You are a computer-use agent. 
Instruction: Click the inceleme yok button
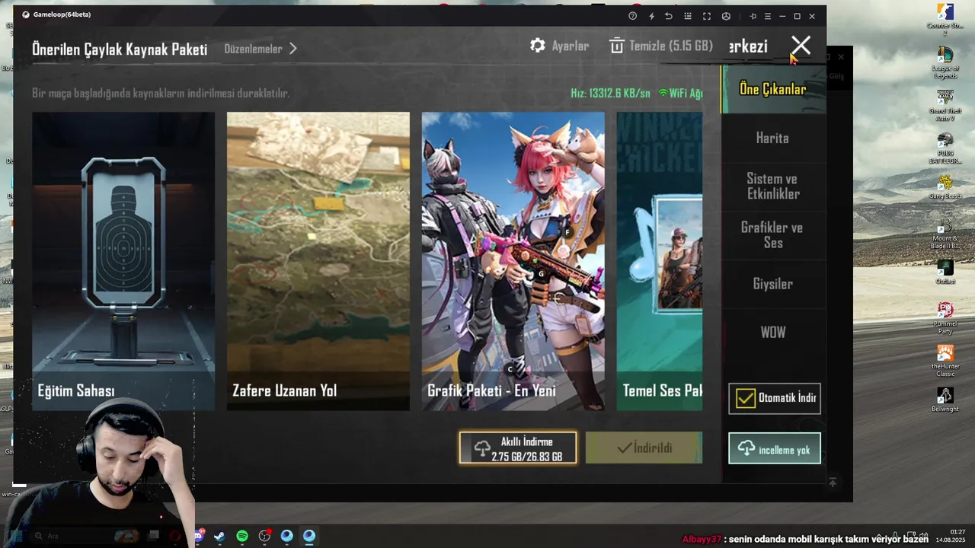774,448
